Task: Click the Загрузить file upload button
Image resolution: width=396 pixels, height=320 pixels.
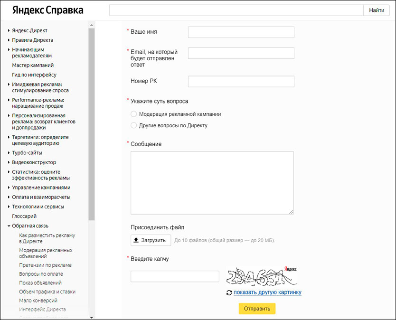Action: point(151,240)
